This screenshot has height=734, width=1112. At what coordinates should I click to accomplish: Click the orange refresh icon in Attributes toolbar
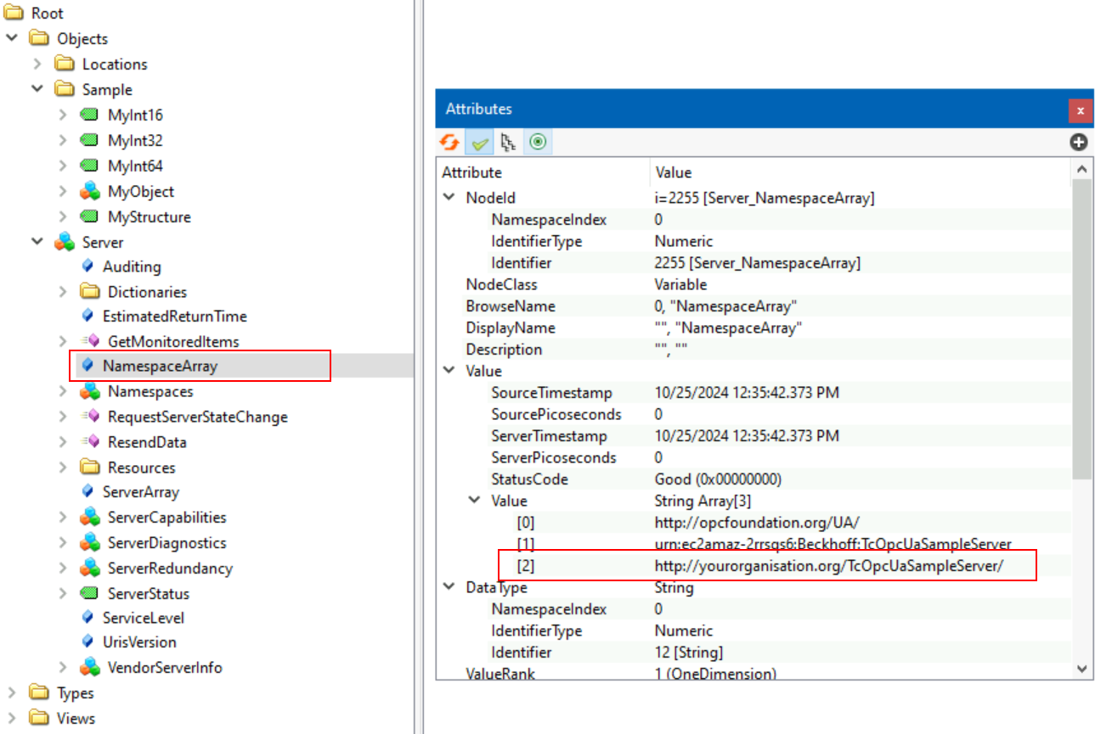click(449, 143)
